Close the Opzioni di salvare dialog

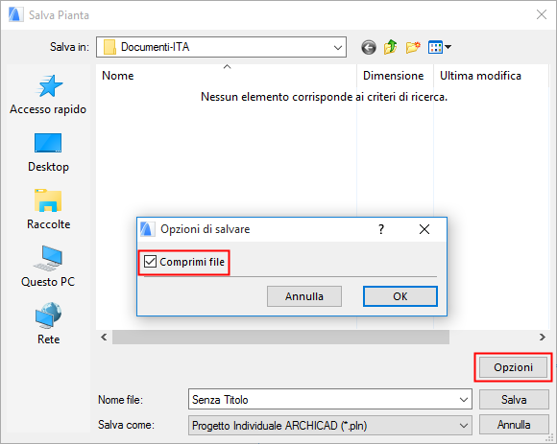coord(424,229)
